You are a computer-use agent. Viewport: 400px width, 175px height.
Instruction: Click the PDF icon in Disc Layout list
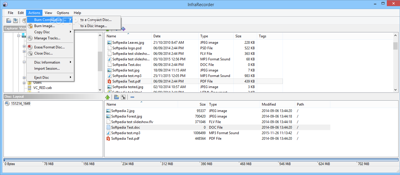click(108, 139)
